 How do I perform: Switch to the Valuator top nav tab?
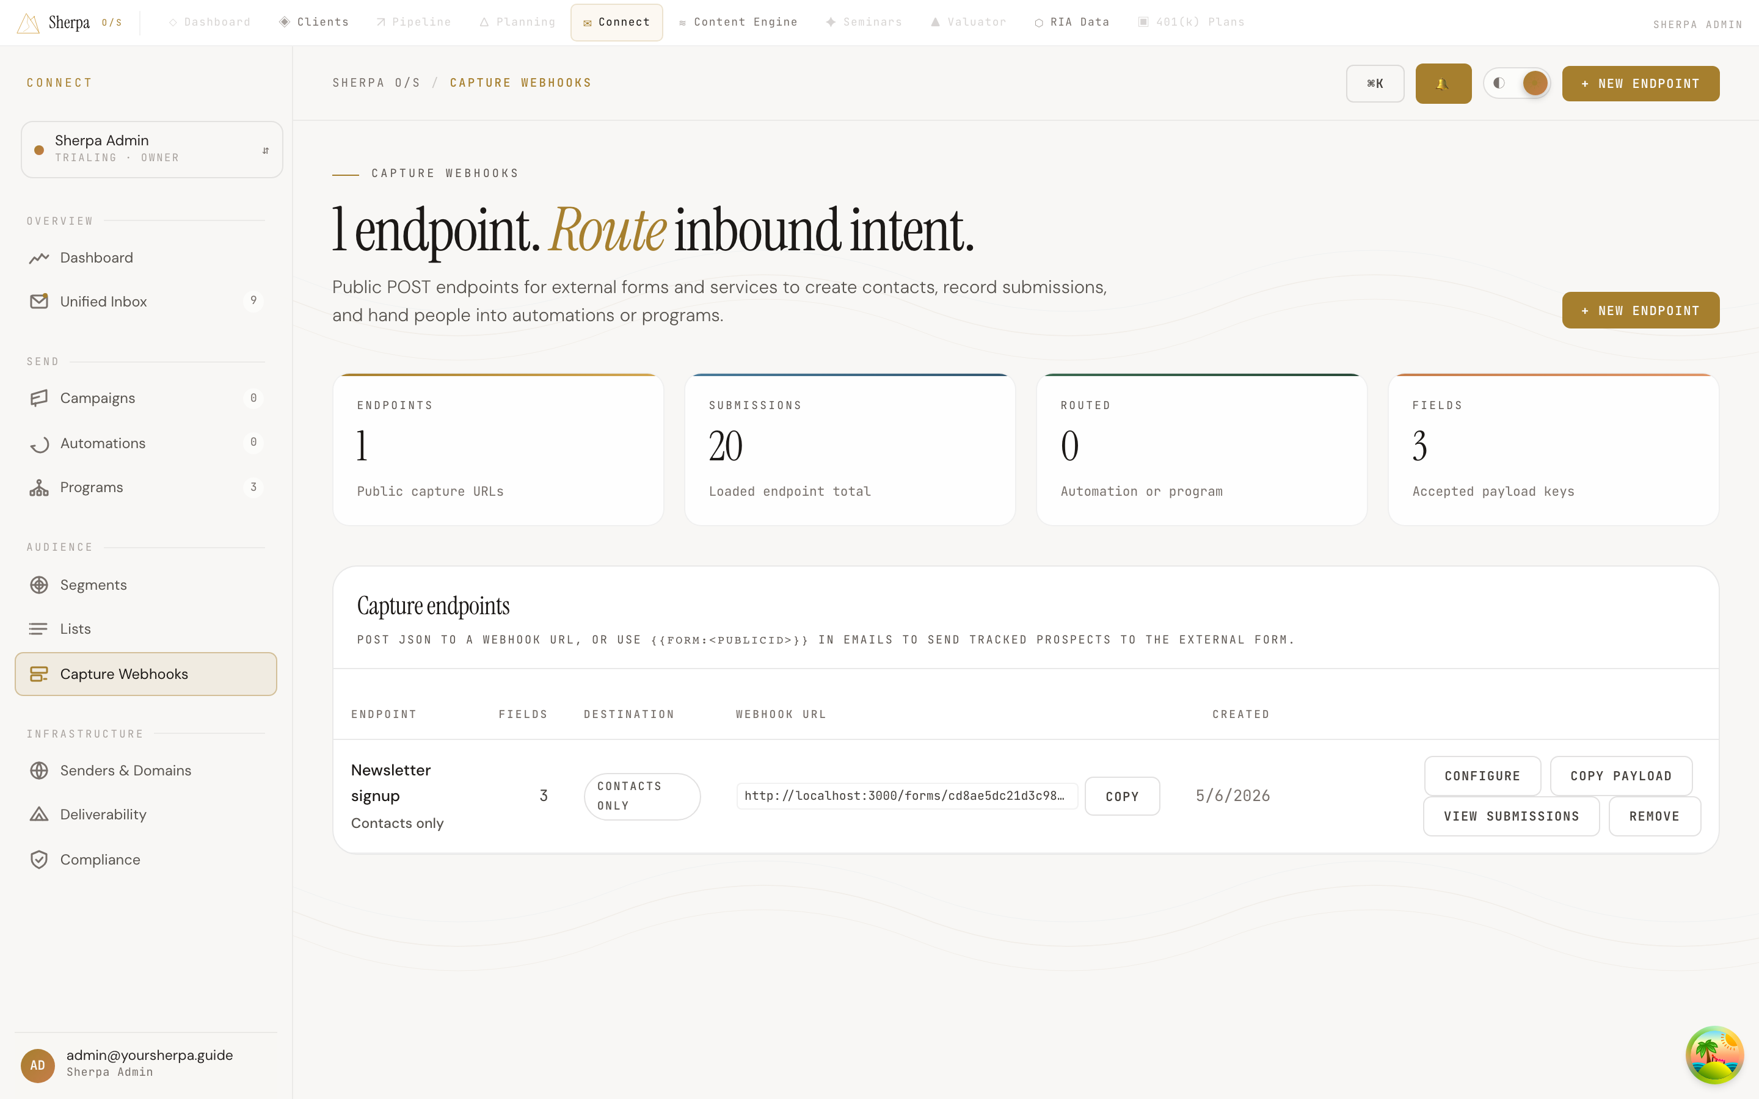968,23
